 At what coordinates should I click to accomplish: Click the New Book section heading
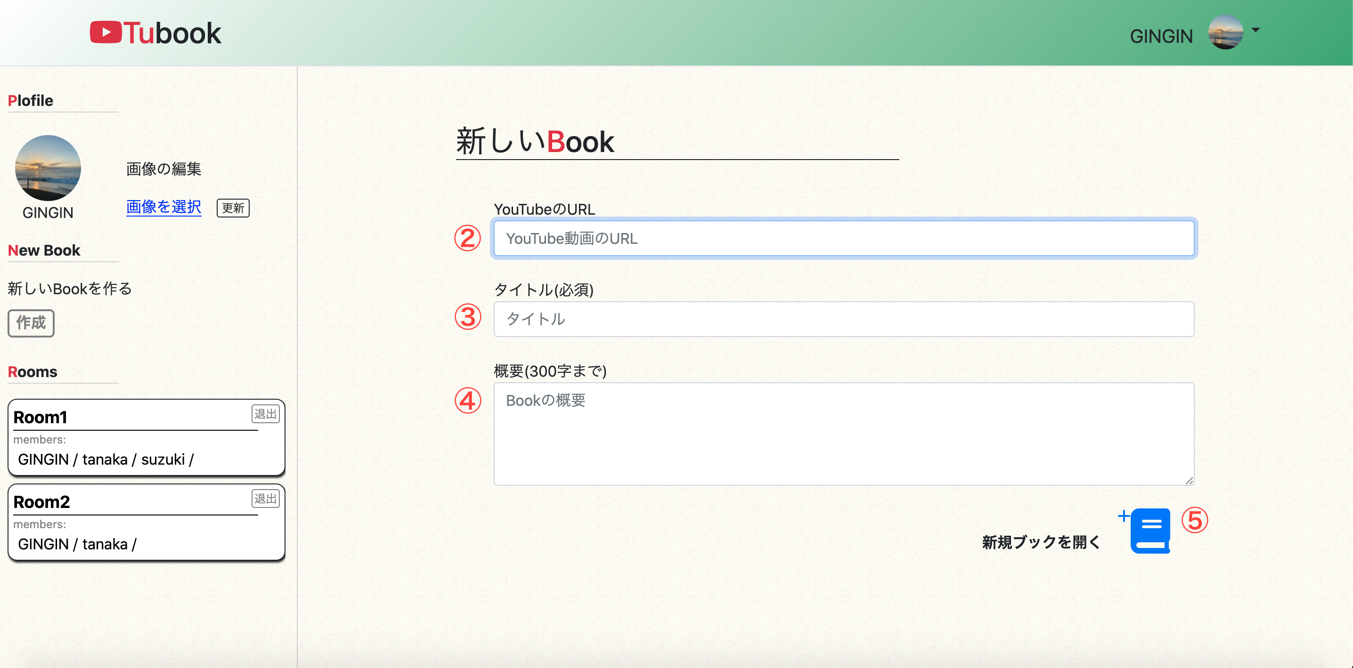click(44, 250)
